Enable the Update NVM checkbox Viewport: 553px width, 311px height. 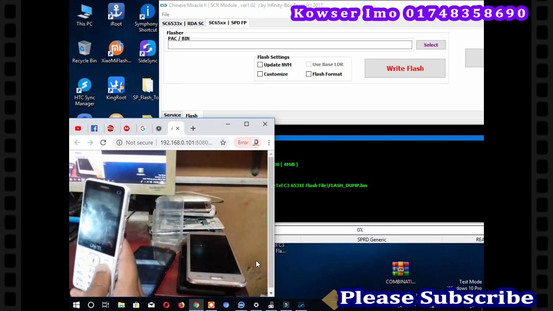(260, 65)
